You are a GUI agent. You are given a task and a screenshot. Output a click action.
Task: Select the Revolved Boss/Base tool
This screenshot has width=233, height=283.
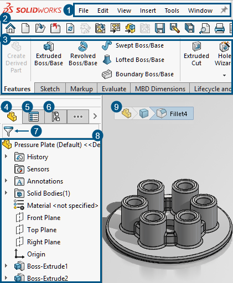coord(83,54)
